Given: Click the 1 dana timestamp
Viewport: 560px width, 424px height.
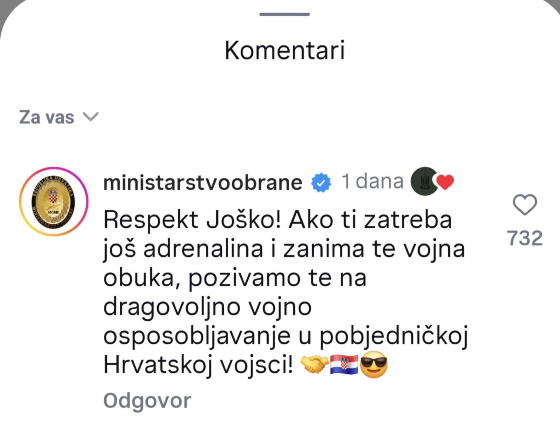Looking at the screenshot, I should [x=372, y=182].
